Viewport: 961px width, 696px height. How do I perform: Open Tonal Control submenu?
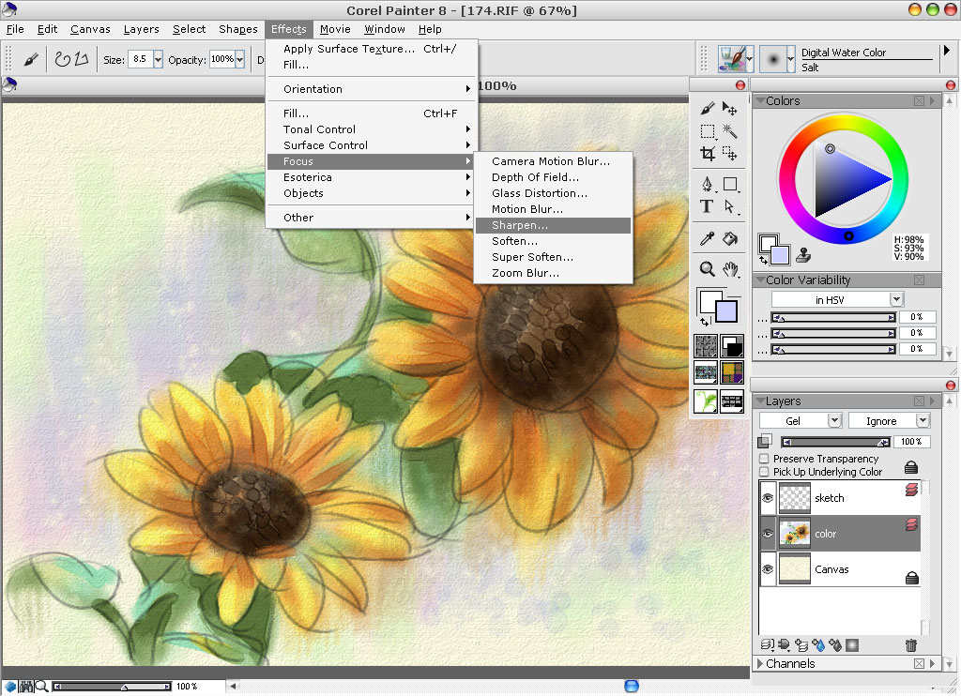(370, 129)
